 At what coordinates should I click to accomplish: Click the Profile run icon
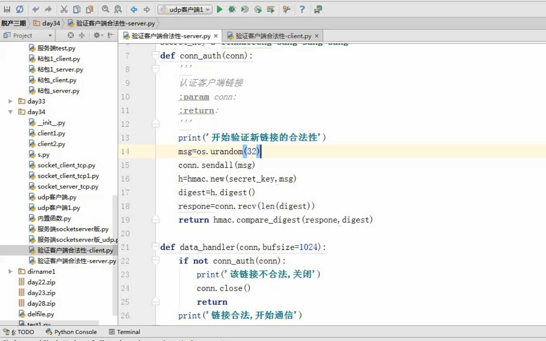(x=258, y=9)
